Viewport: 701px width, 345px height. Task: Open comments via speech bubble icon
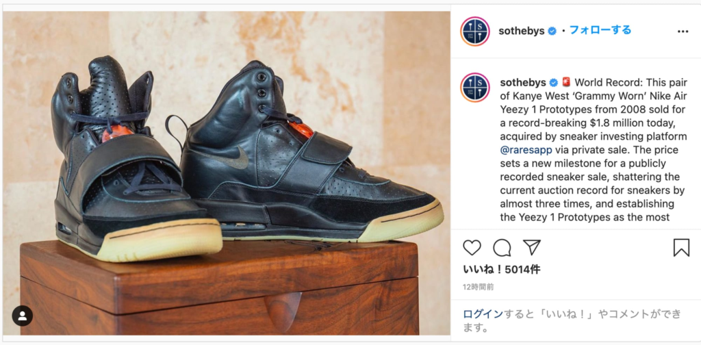tap(502, 248)
